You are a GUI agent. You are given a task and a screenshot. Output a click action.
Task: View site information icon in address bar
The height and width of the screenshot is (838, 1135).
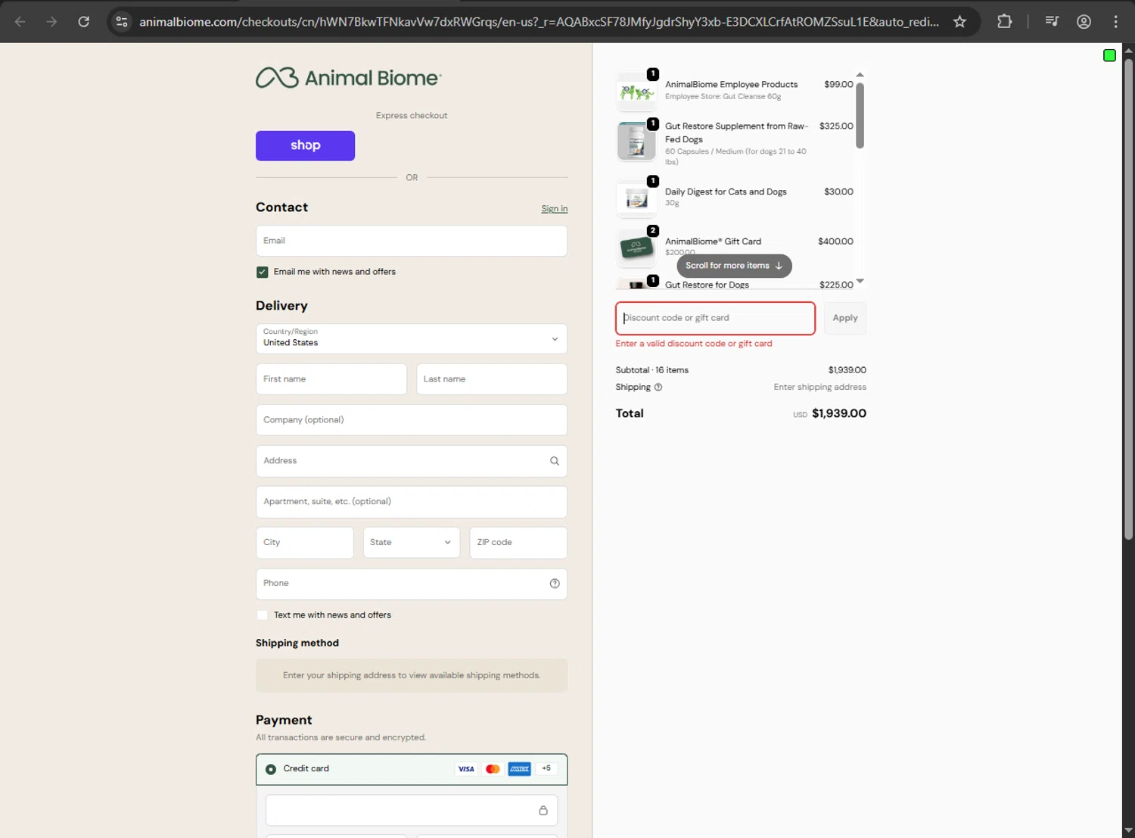click(122, 21)
